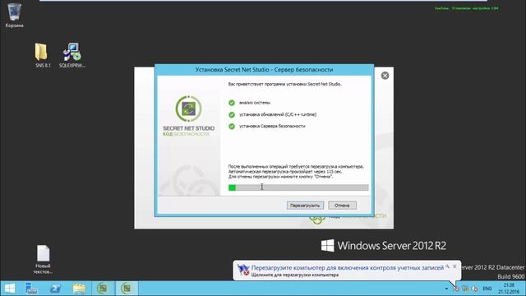Image resolution: width=526 pixels, height=296 pixels.
Task: Click the network tray icon
Action: click(x=465, y=289)
